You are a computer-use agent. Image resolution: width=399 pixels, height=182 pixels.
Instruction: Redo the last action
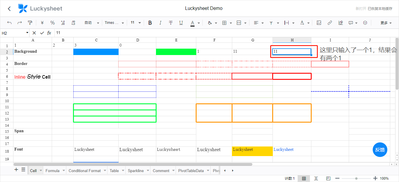(20, 23)
